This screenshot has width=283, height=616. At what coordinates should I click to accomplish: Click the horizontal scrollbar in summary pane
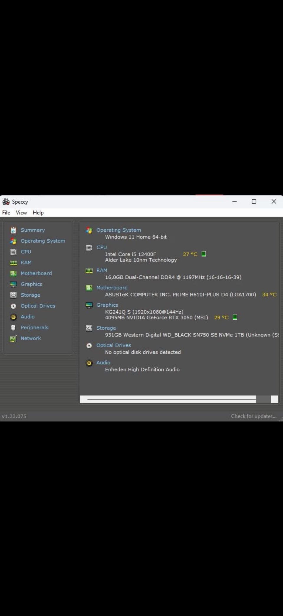[x=179, y=399]
